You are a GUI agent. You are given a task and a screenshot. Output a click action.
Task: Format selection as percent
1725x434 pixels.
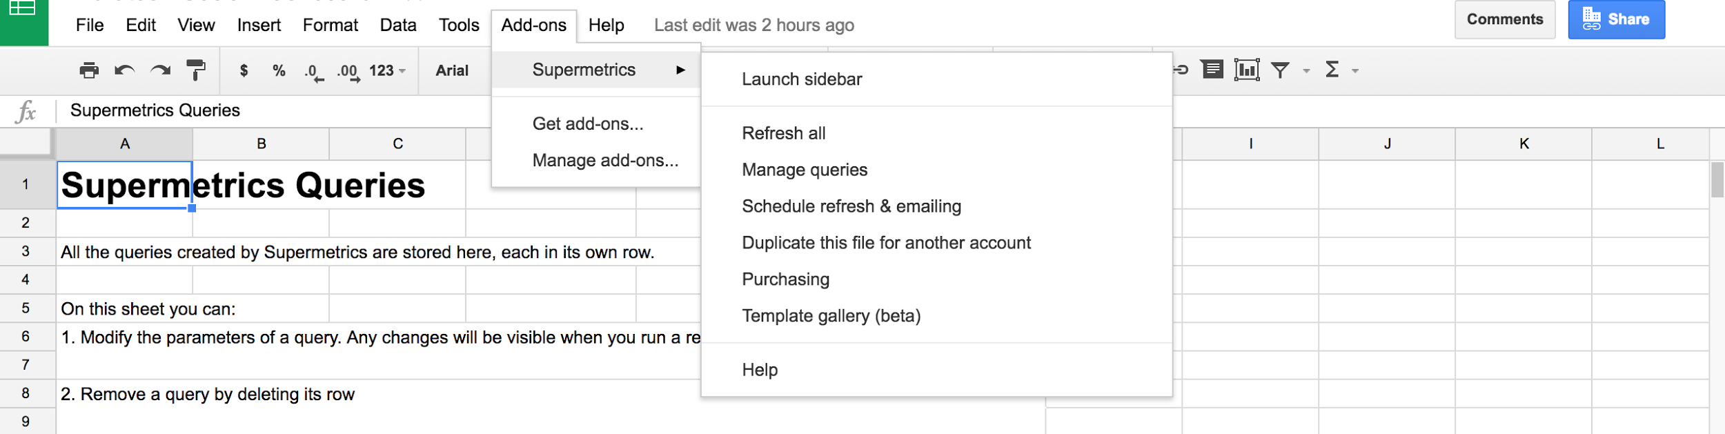pyautogui.click(x=279, y=70)
